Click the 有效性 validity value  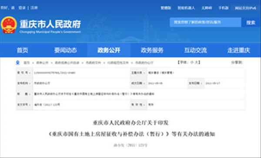tap(151, 105)
